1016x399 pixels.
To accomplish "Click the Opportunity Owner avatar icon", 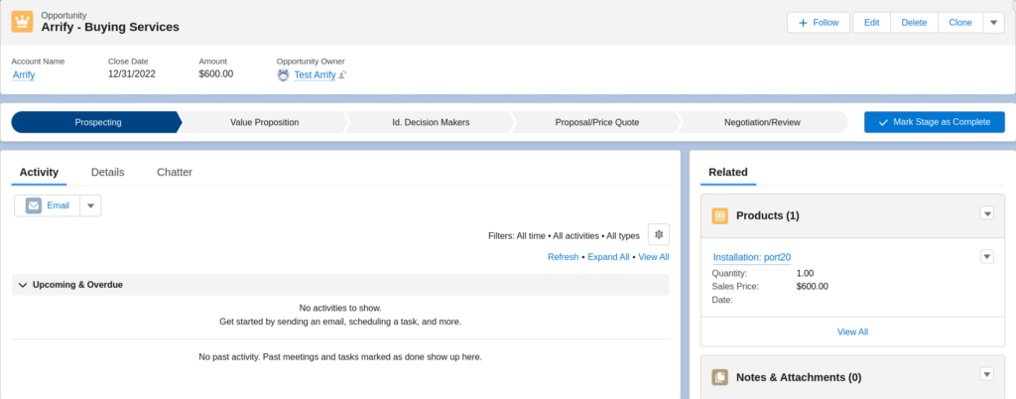I will [x=284, y=74].
